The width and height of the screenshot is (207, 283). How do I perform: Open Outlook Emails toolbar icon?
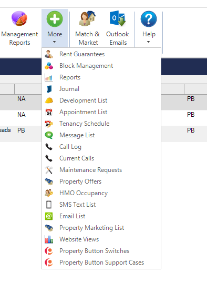pos(118,18)
